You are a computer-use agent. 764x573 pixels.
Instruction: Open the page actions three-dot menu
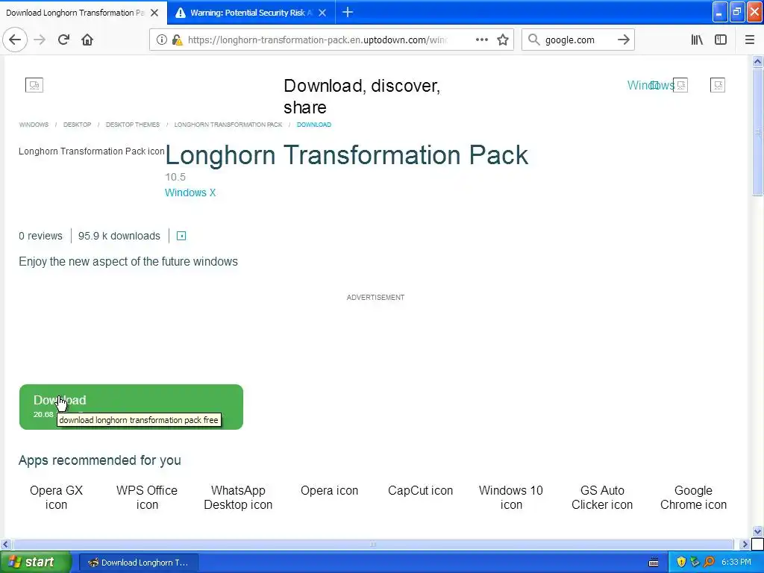(482, 40)
